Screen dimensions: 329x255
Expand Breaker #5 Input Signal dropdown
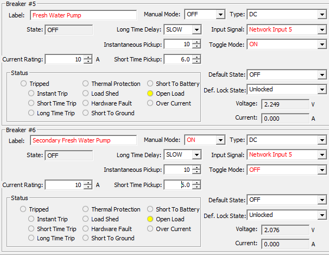point(321,29)
